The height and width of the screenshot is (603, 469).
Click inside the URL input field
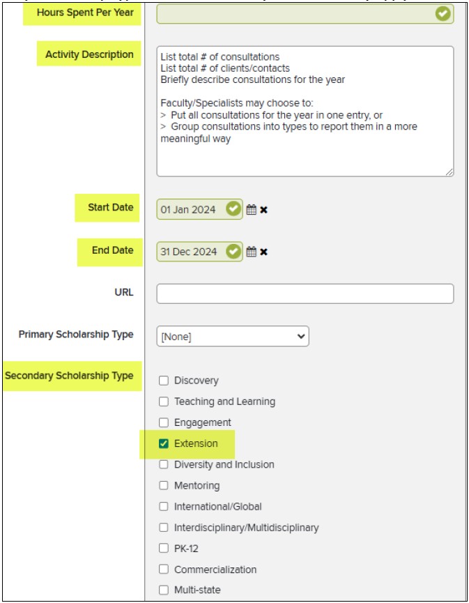tap(307, 293)
